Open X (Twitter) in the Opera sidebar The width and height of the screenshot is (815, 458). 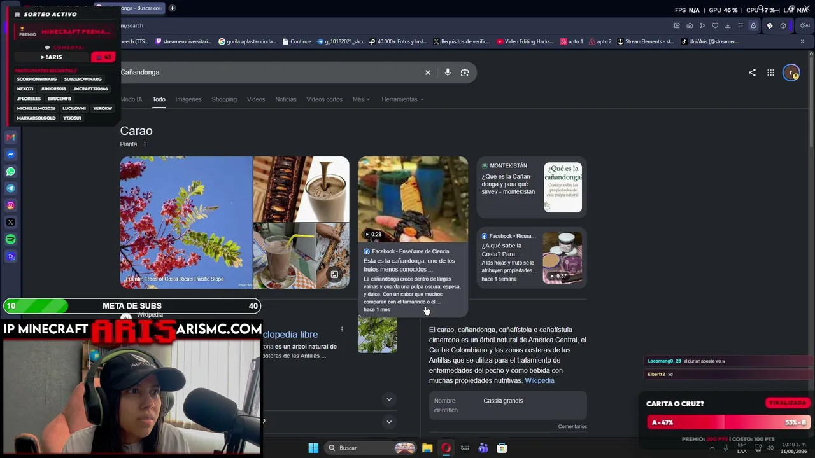coord(10,223)
